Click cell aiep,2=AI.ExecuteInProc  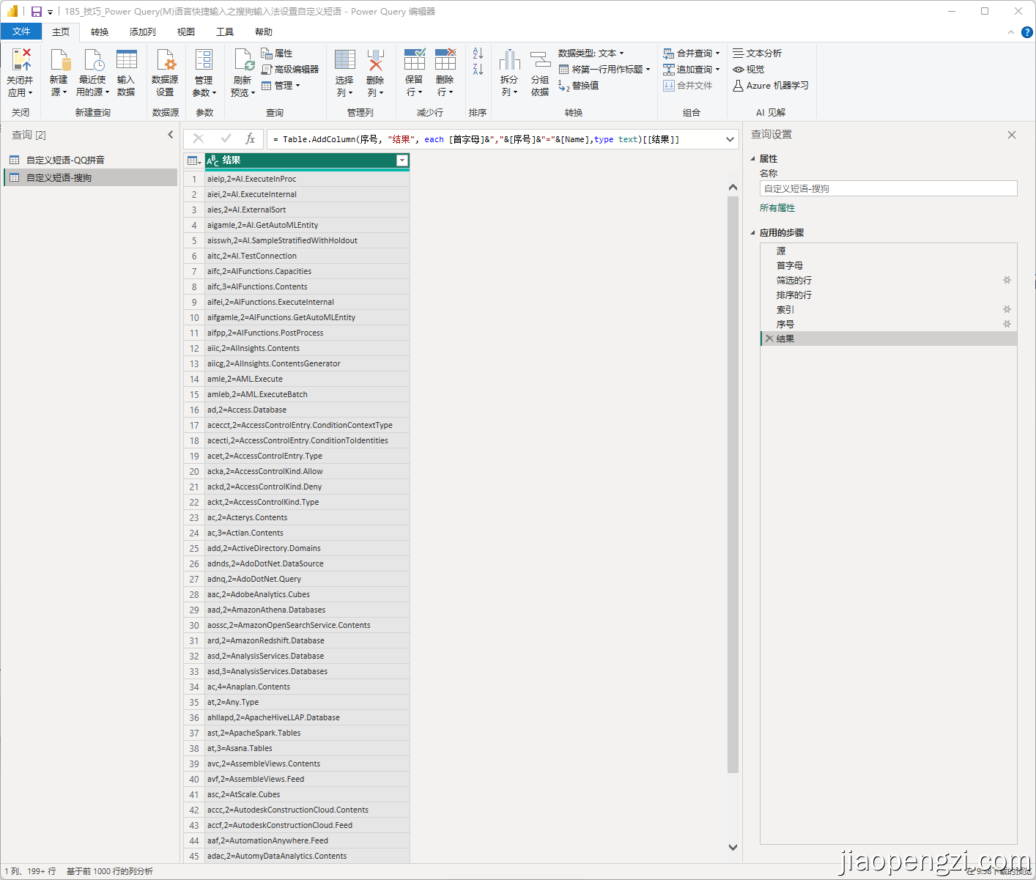[306, 179]
